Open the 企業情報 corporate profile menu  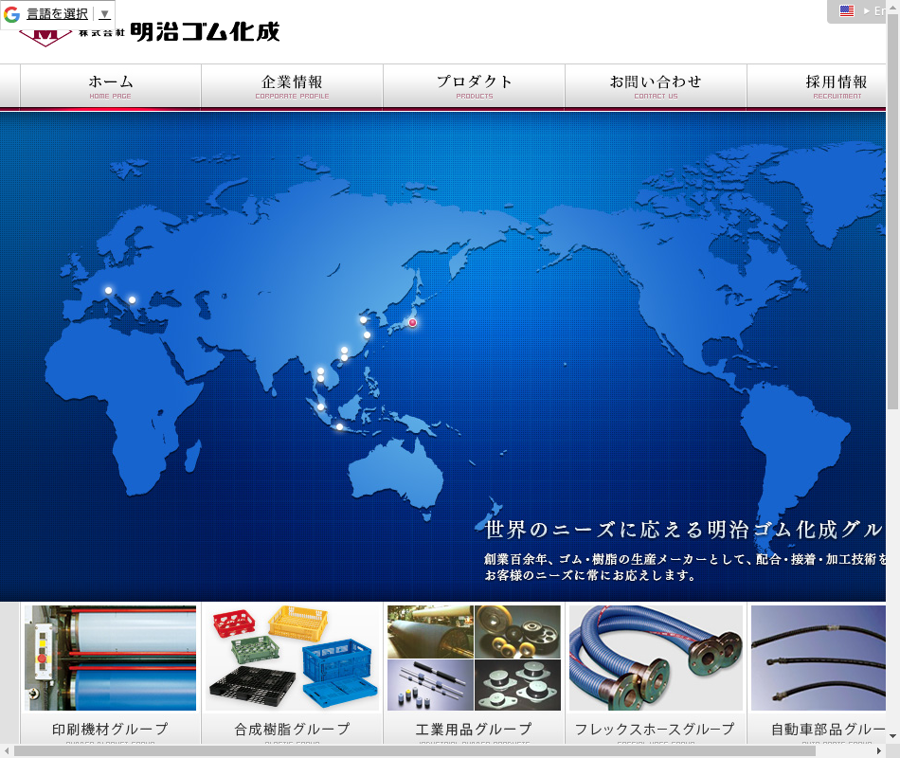(x=292, y=87)
